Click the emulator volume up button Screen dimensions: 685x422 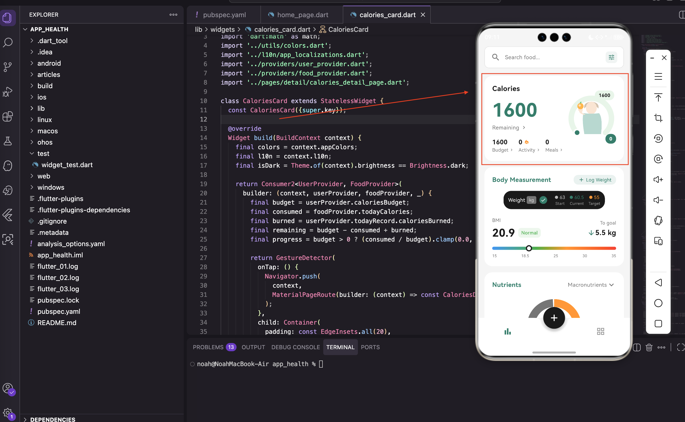(658, 179)
